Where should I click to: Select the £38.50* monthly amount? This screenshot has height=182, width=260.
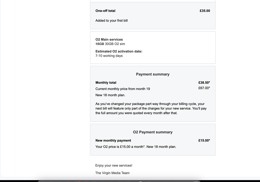tap(204, 83)
